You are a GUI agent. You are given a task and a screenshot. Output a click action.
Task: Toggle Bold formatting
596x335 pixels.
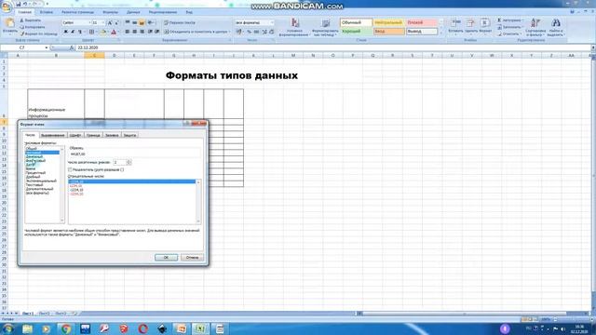[65, 32]
